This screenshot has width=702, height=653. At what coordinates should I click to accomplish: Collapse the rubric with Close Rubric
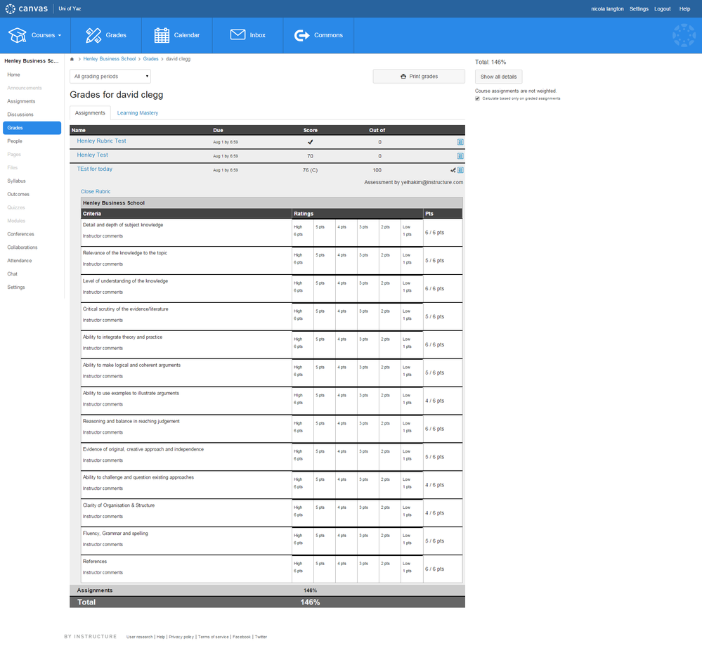(x=96, y=191)
